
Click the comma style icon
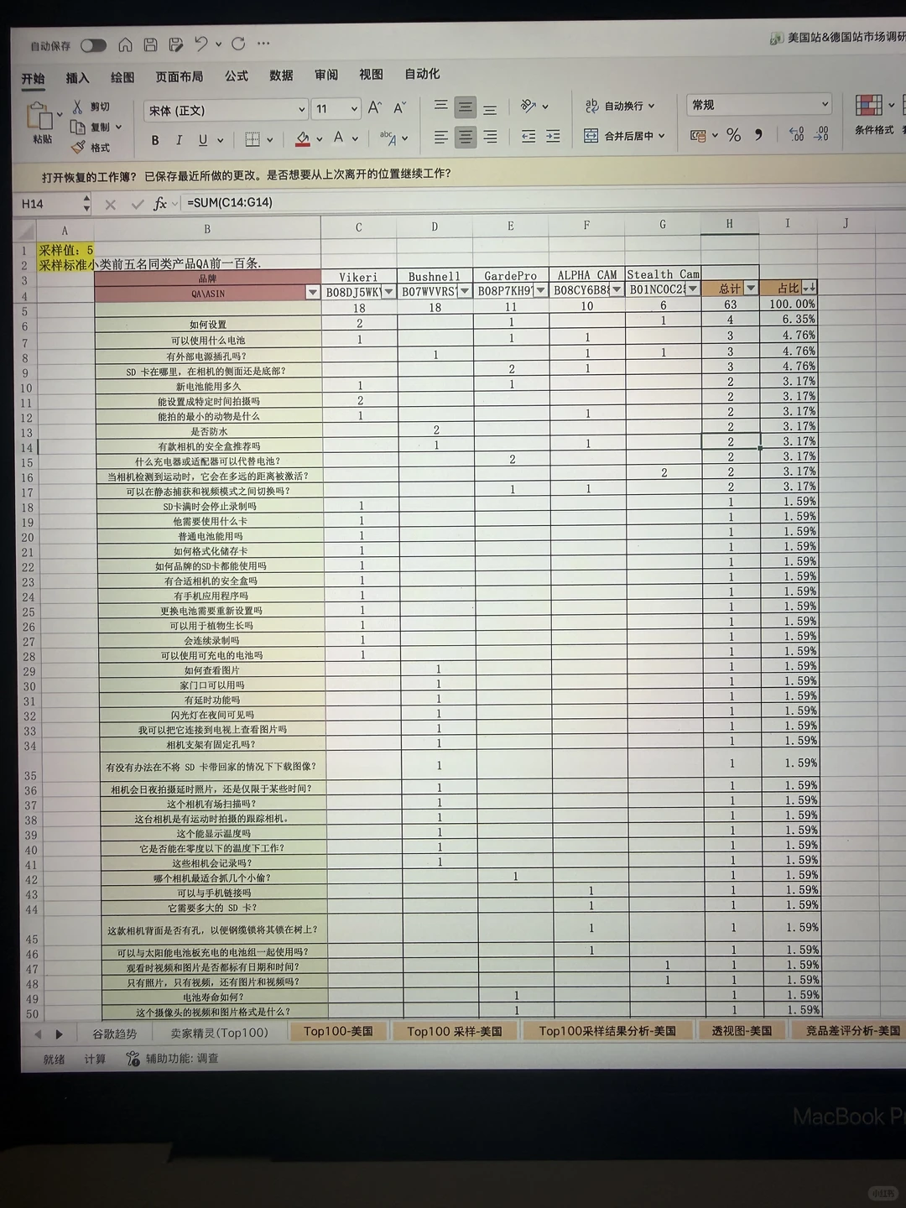click(758, 134)
